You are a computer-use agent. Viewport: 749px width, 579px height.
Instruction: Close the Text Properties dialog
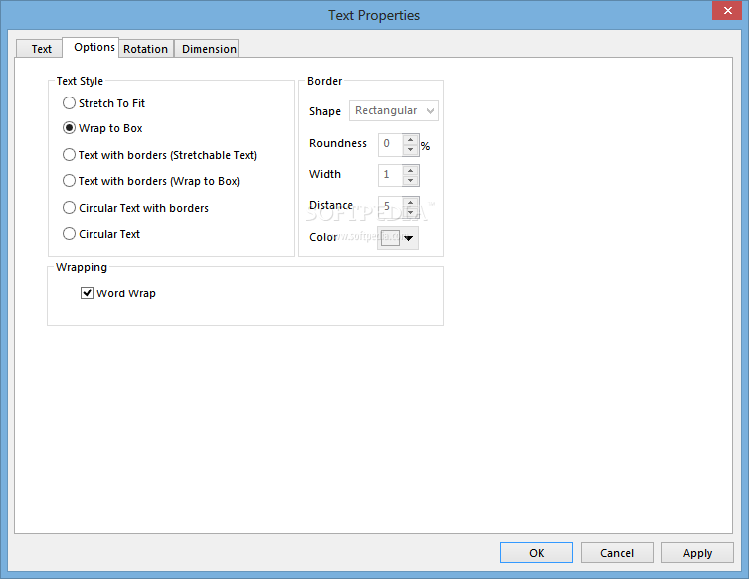[x=727, y=11]
